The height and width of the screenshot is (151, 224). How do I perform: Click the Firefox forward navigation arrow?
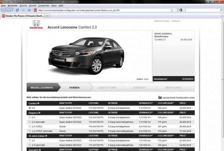click(x=9, y=10)
